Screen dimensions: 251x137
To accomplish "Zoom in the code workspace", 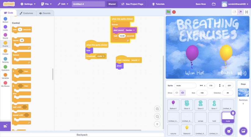I will tap(157, 109).
